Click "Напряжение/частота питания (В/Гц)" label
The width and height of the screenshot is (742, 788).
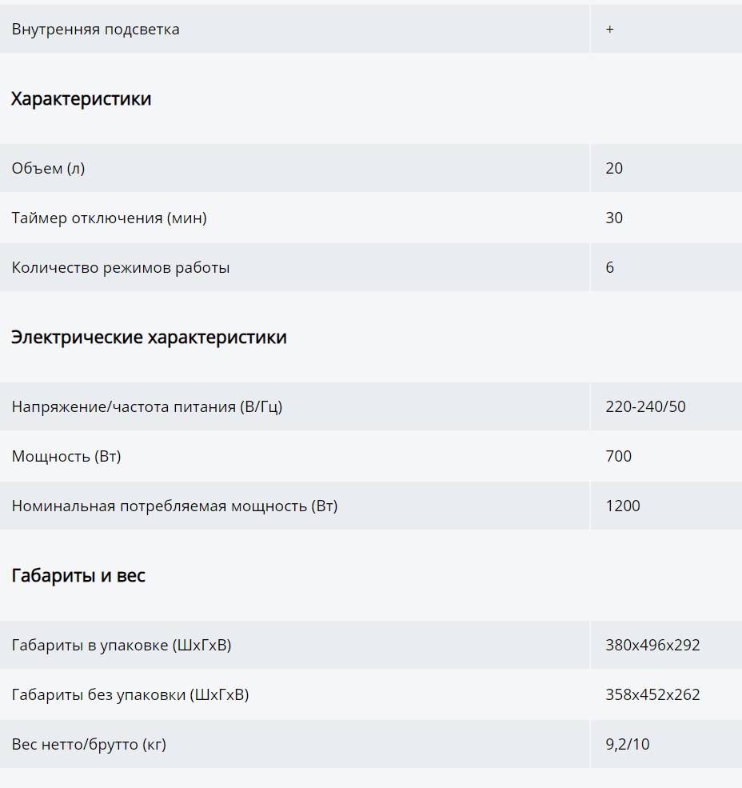coord(147,406)
